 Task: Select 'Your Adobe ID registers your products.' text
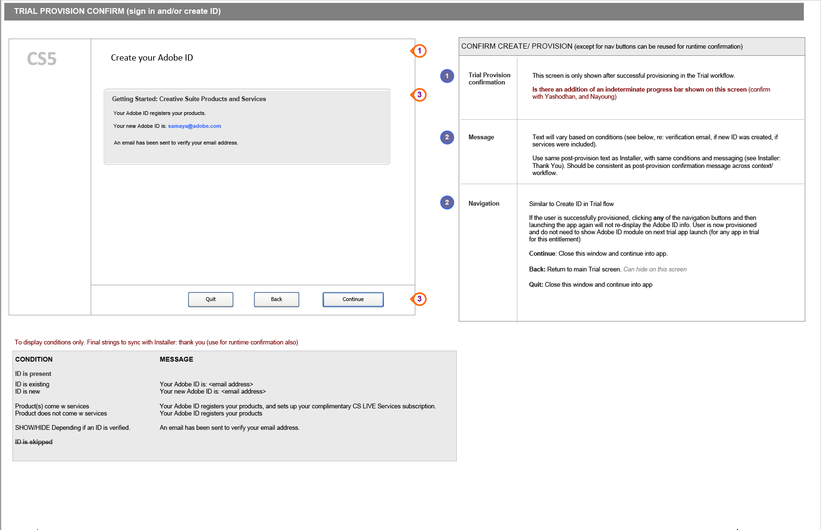tap(159, 113)
